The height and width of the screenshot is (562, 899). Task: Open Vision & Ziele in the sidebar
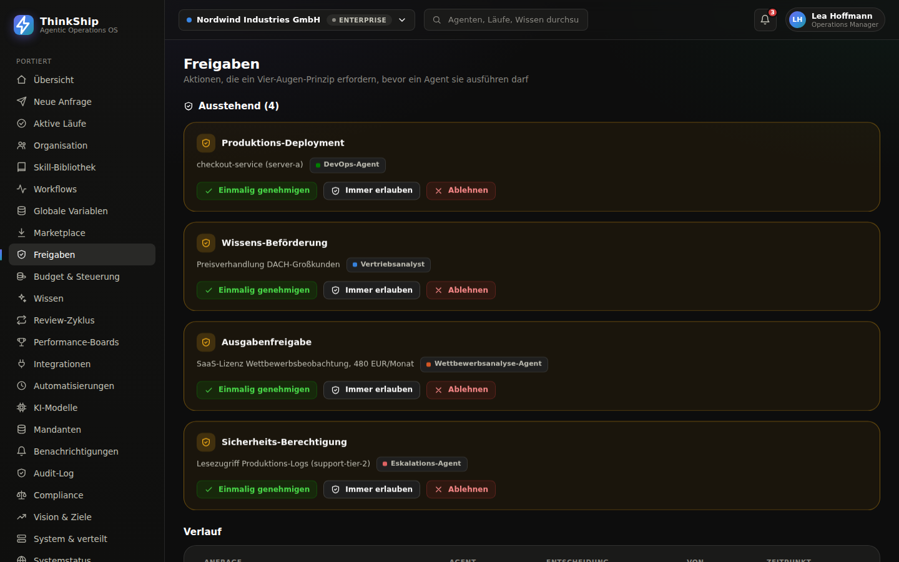coord(82,517)
